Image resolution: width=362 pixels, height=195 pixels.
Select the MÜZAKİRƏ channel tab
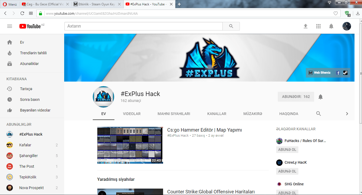tap(253, 114)
